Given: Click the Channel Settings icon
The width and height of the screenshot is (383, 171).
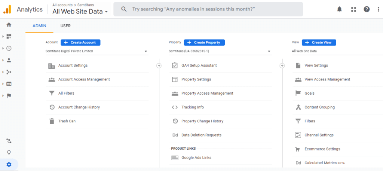Looking at the screenshot, I should tap(298, 135).
